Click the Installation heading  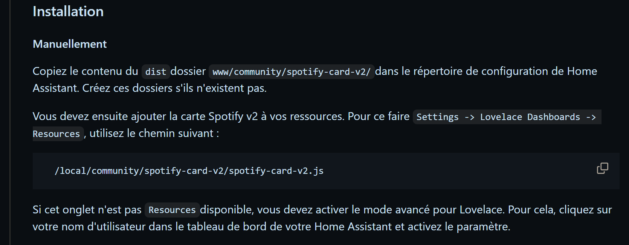[x=68, y=12]
